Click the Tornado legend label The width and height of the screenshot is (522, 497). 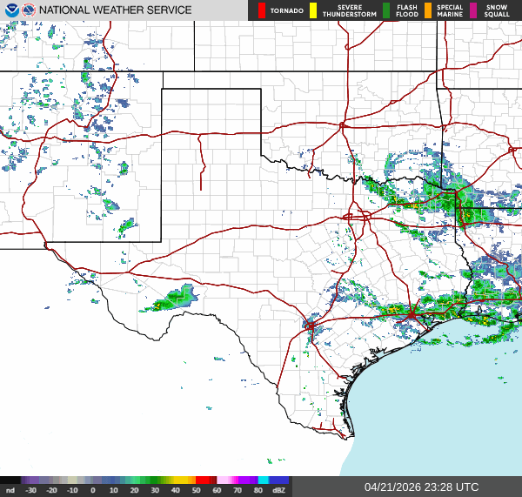click(x=287, y=10)
